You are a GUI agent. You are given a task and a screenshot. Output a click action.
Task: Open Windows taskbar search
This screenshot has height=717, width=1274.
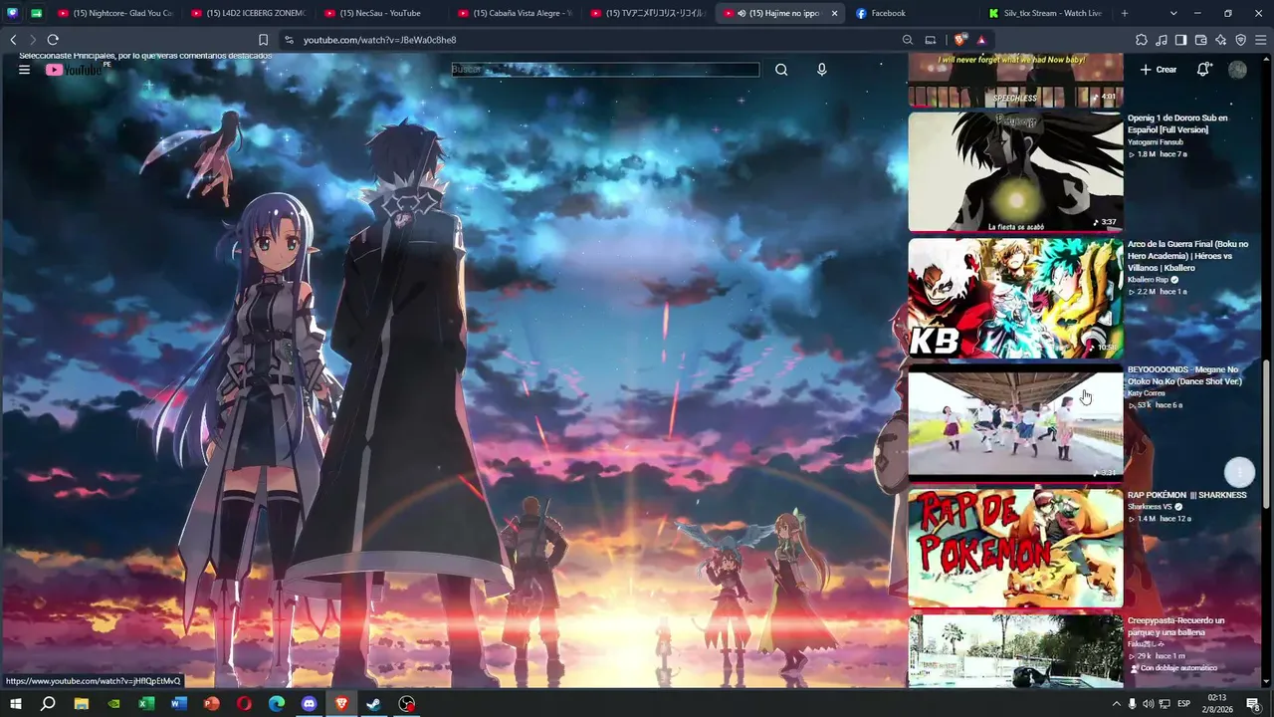pos(48,704)
